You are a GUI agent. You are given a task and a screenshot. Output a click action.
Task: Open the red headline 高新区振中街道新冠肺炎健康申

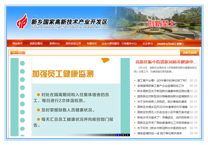[166, 62]
